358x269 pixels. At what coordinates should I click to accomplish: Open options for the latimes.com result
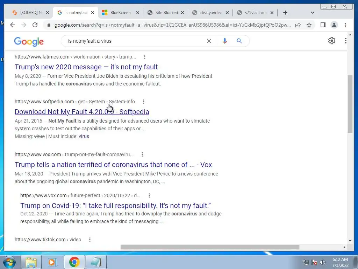(144, 57)
